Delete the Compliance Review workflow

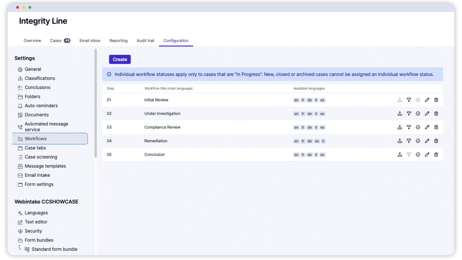pos(436,127)
